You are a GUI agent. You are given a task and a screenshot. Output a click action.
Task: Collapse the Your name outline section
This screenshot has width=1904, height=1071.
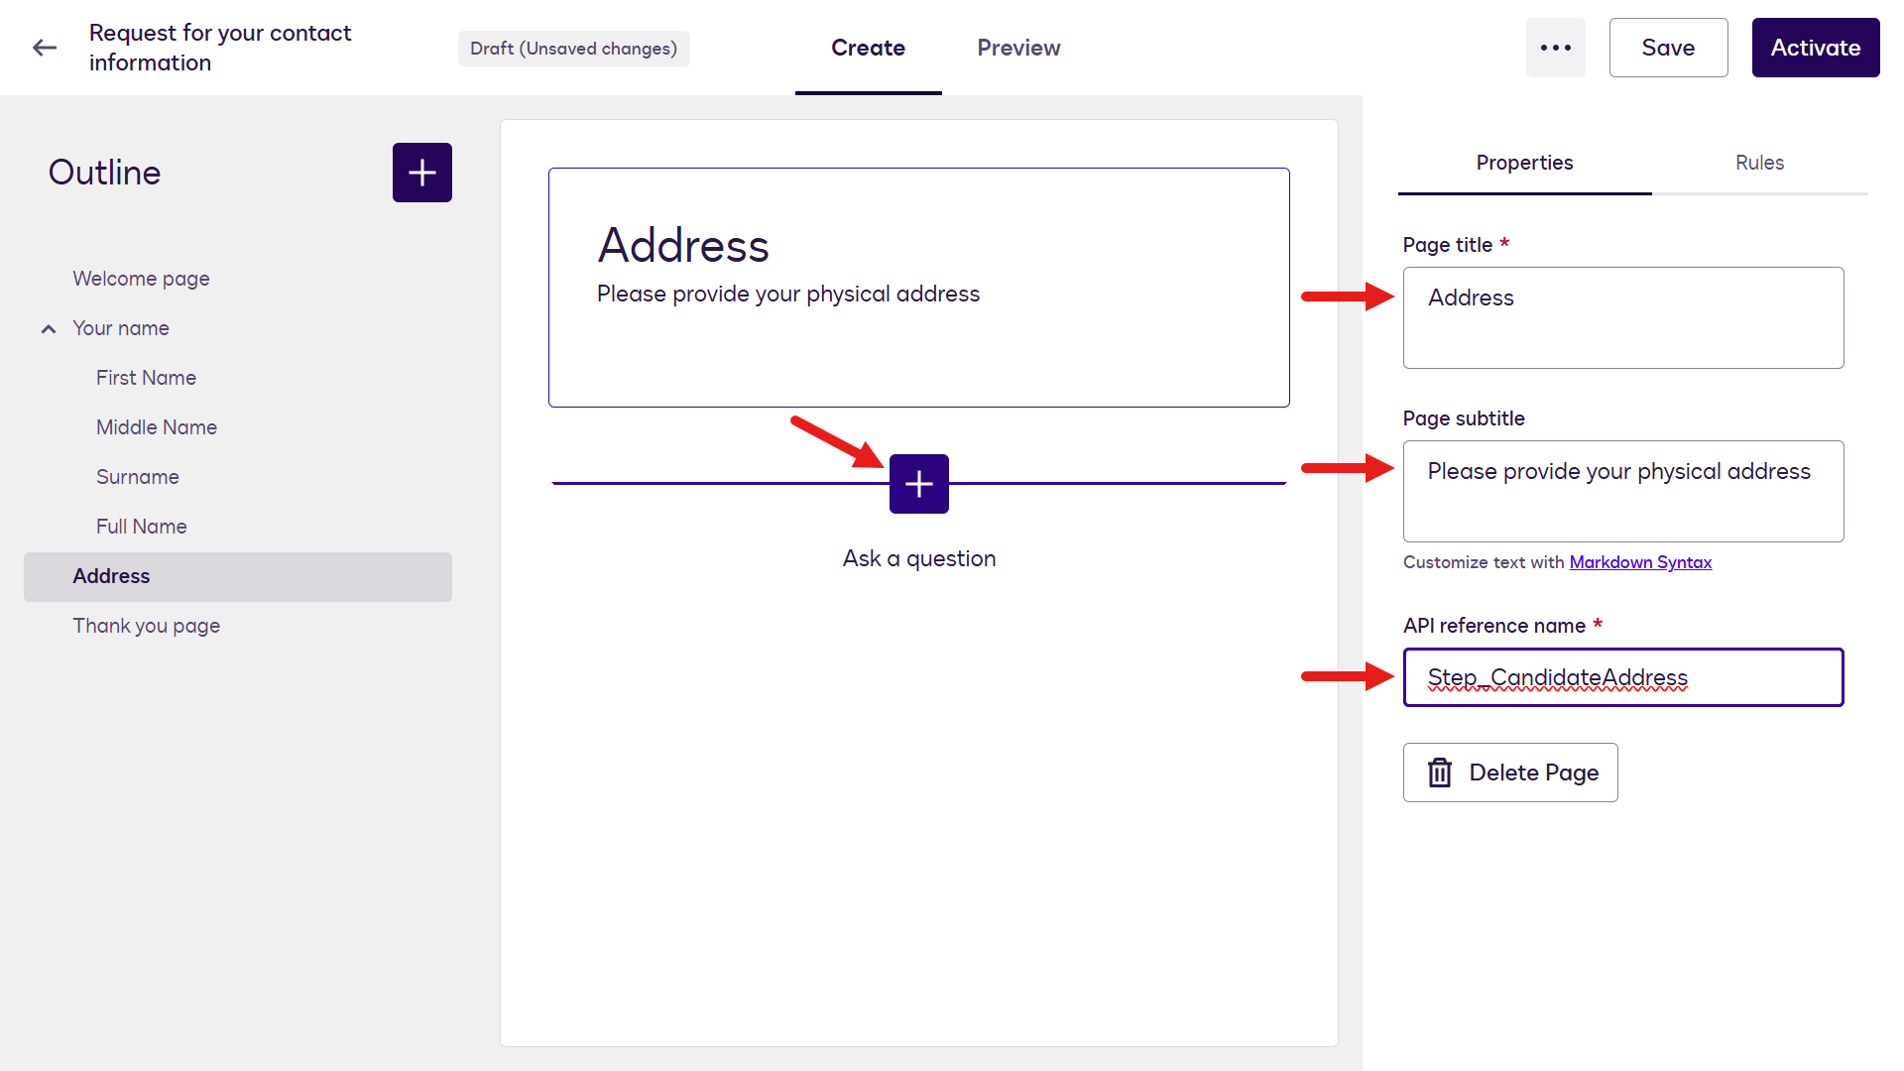click(49, 328)
